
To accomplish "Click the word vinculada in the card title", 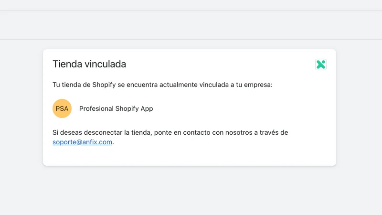I will point(105,64).
